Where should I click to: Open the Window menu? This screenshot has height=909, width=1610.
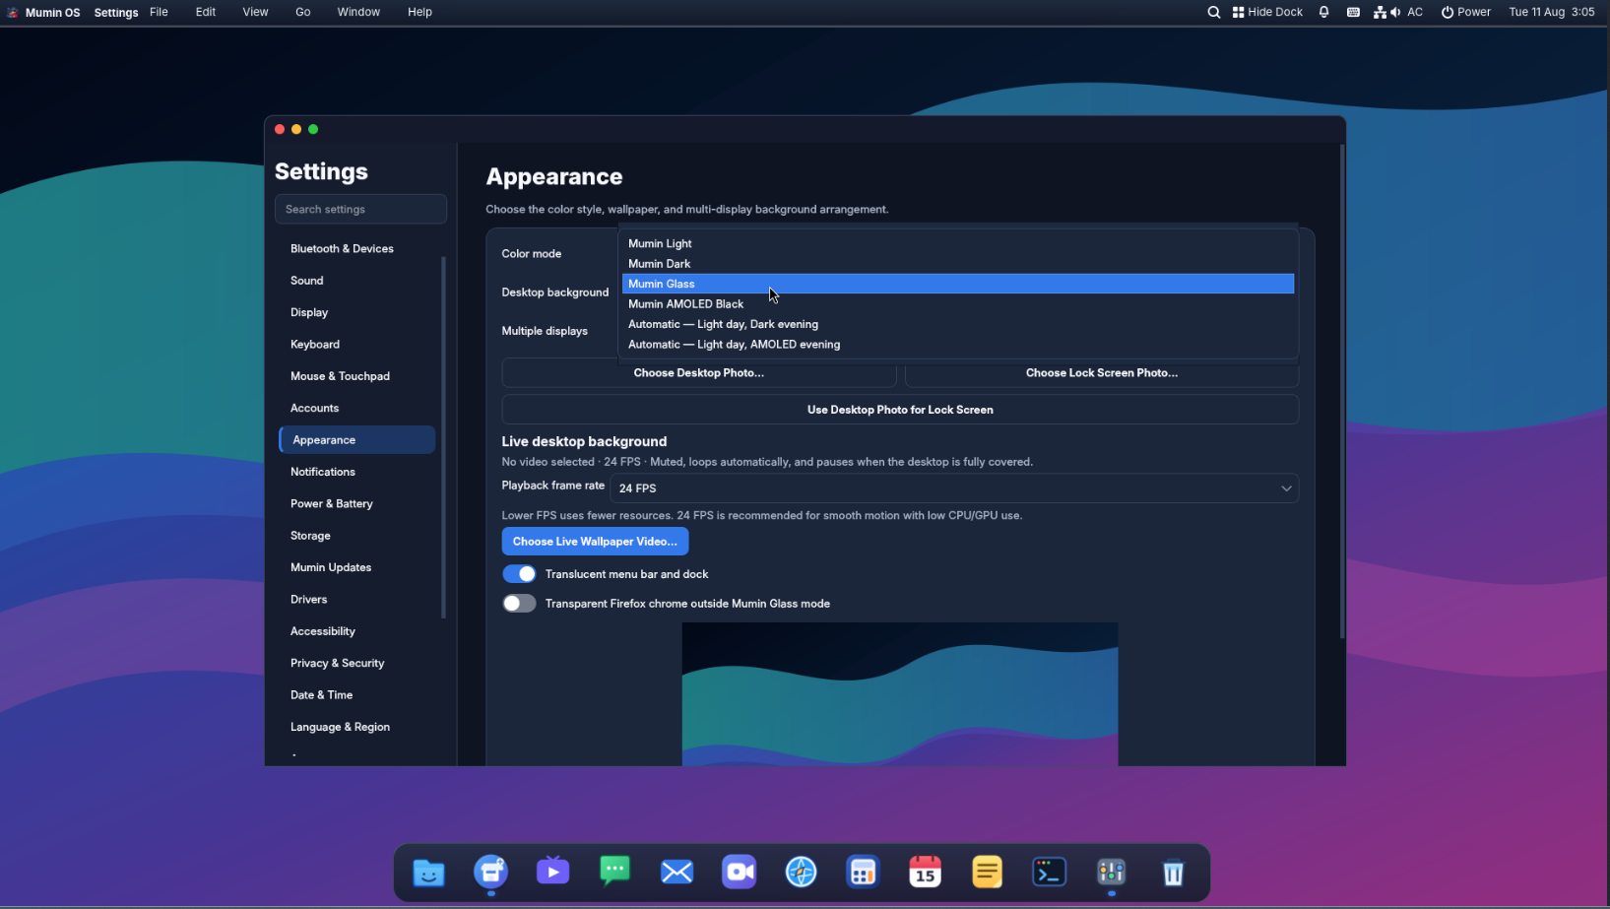(358, 12)
